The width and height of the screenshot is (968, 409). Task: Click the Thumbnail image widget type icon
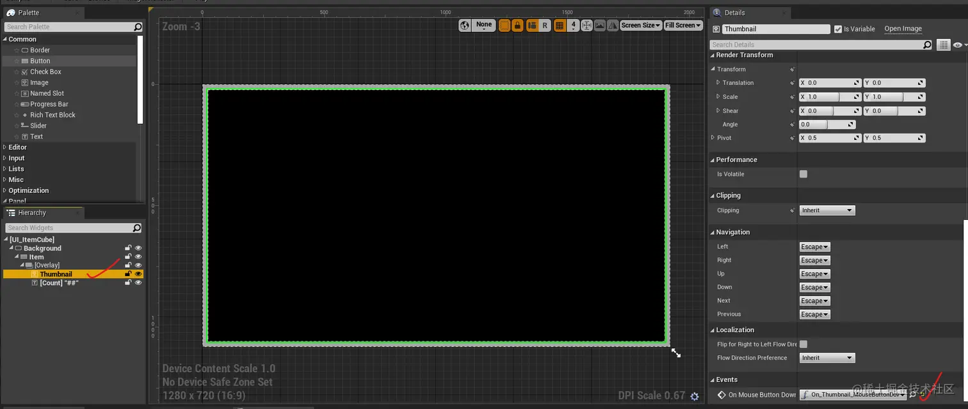(x=35, y=274)
